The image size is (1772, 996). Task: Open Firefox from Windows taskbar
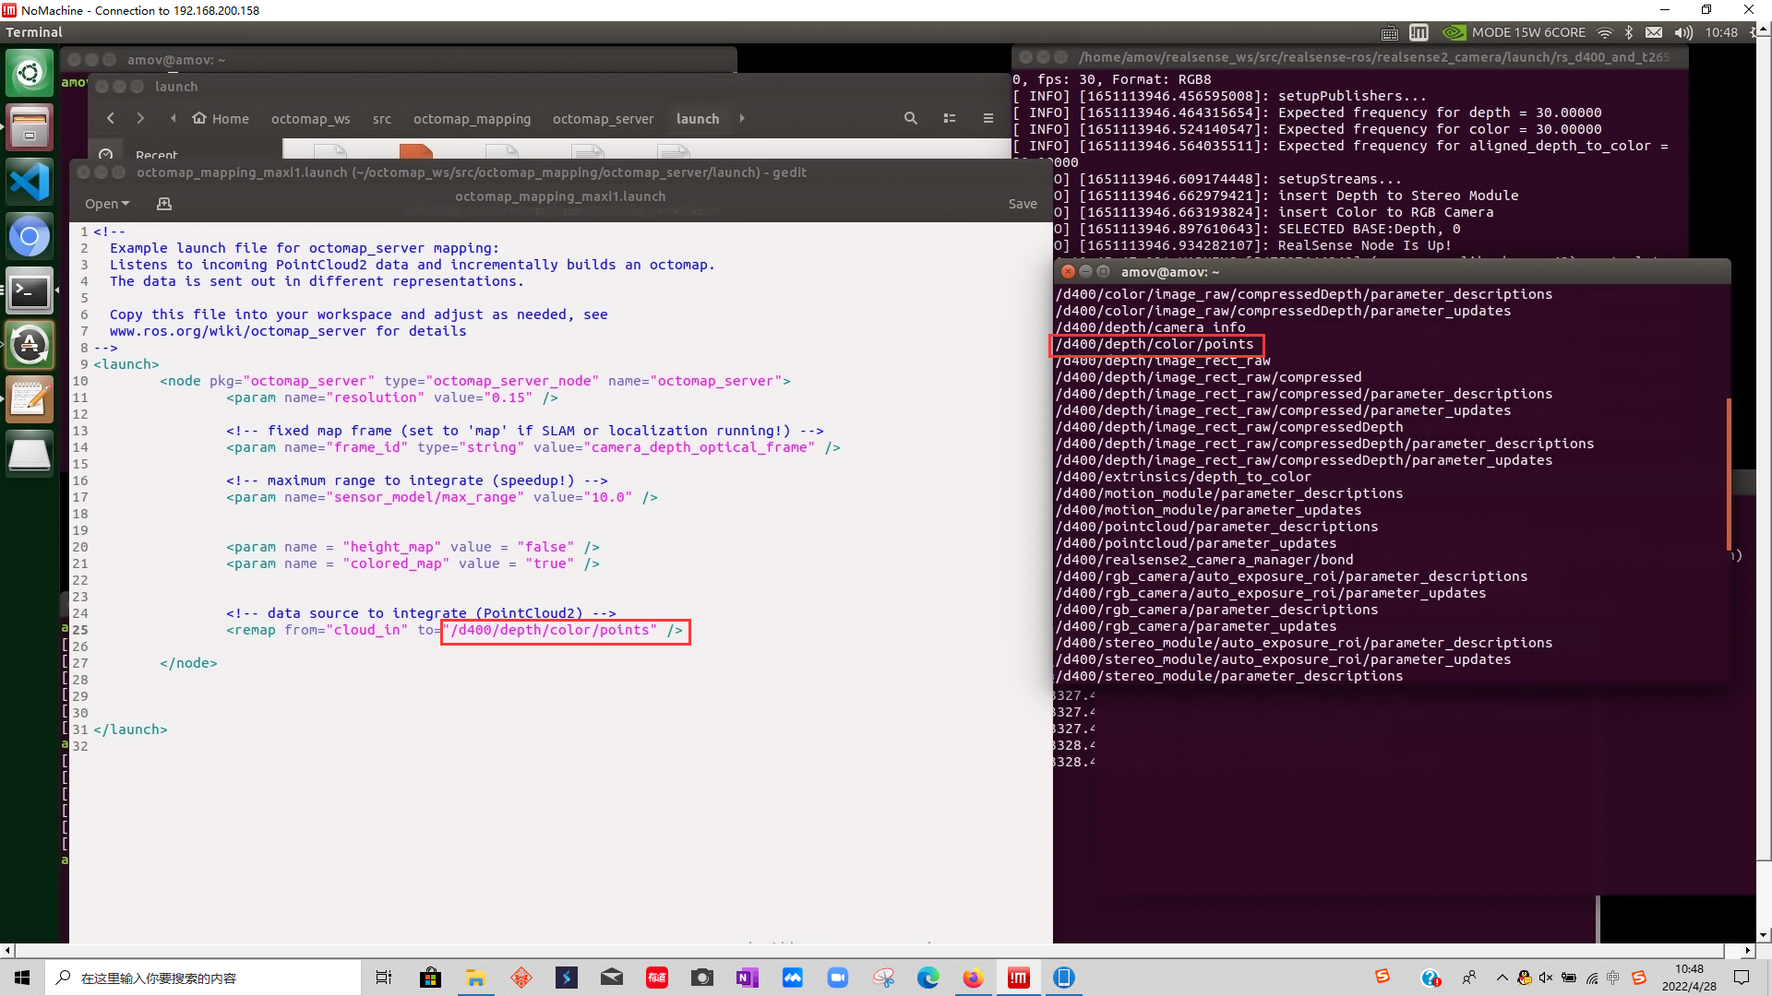click(x=973, y=978)
